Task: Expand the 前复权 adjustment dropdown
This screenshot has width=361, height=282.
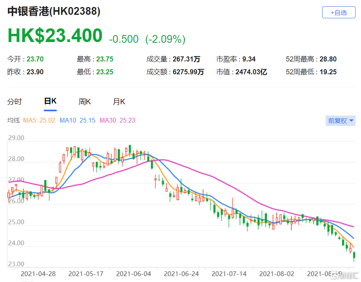Action: click(x=340, y=121)
